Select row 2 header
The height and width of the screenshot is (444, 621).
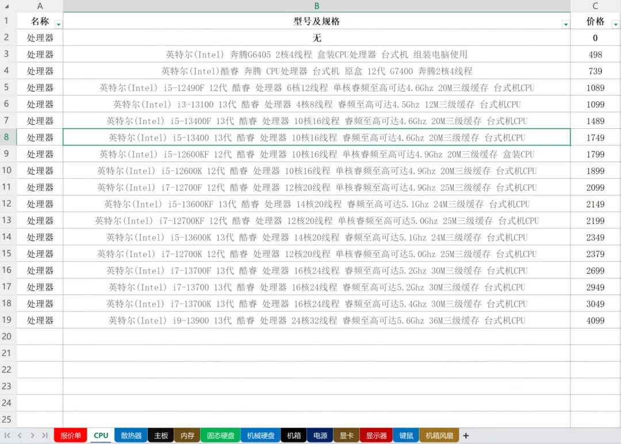click(x=8, y=37)
